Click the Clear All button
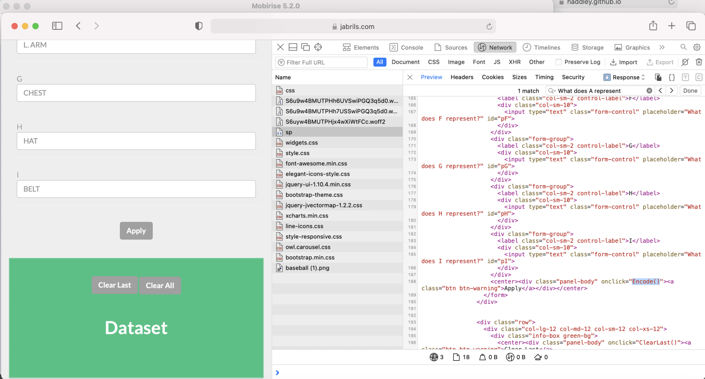Screen dimensions: 705x379 click(x=160, y=285)
